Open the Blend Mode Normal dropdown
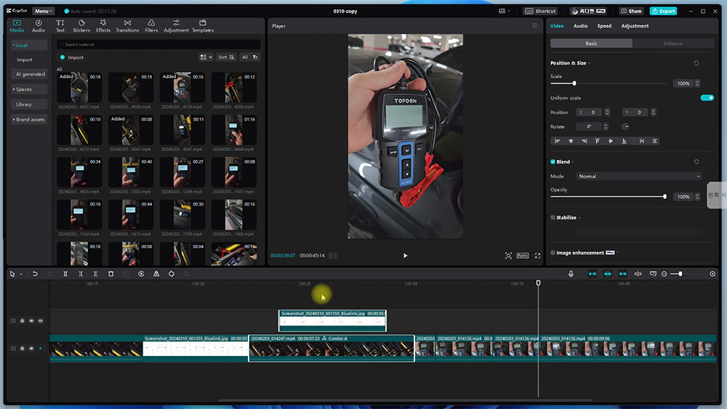This screenshot has height=409, width=727. pos(639,176)
